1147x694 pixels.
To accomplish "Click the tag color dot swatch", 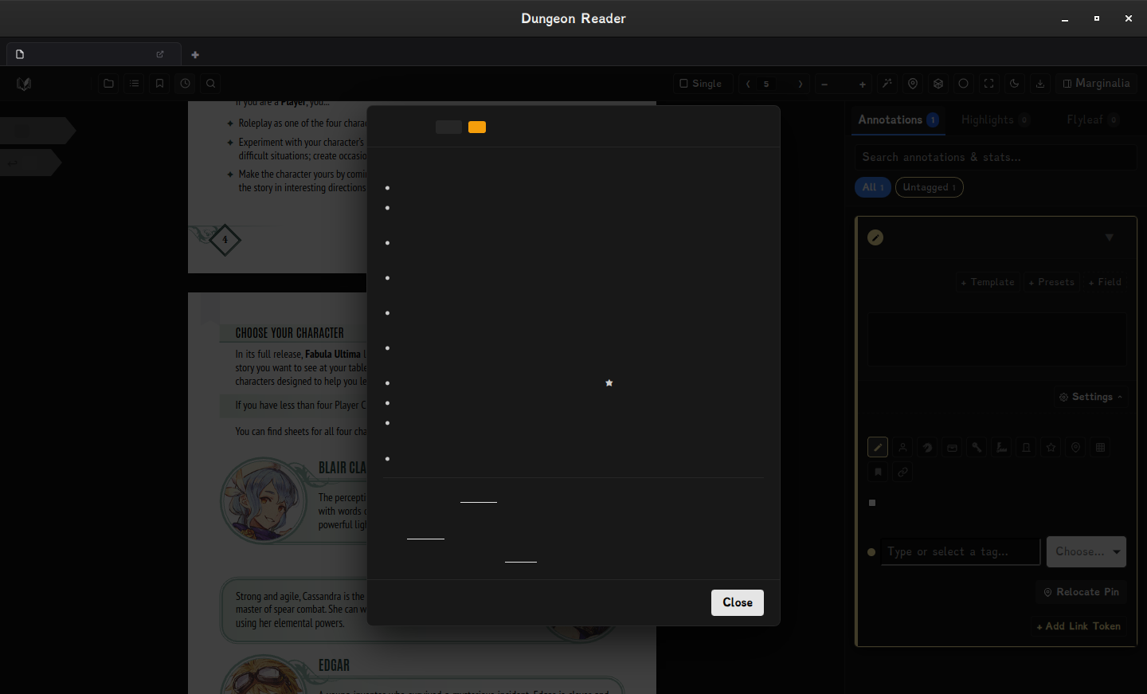I will point(871,551).
